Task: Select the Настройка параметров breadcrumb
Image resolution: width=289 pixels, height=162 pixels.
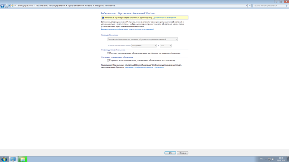Action: click(x=105, y=6)
